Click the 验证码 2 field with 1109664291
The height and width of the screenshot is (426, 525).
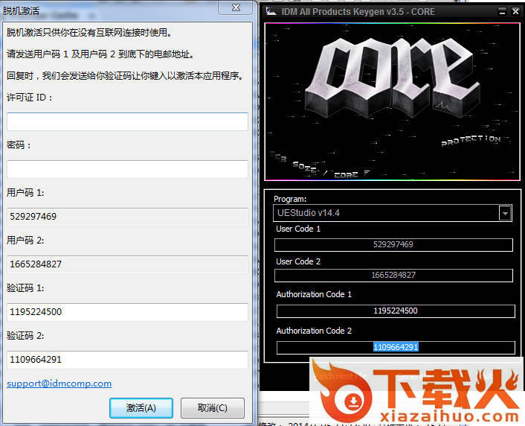[127, 360]
